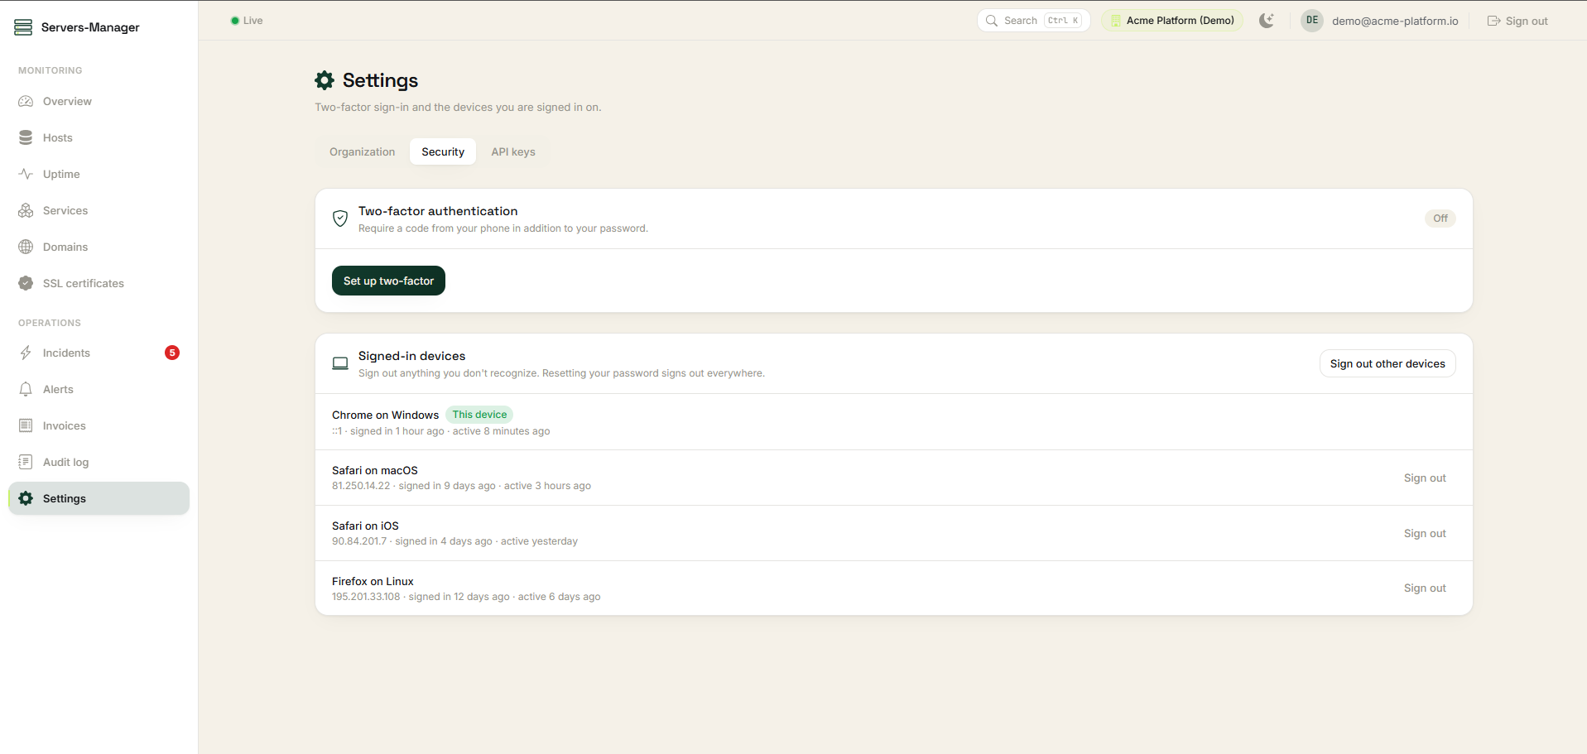Toggle dark mode with moon icon
The width and height of the screenshot is (1587, 754).
coord(1267,21)
